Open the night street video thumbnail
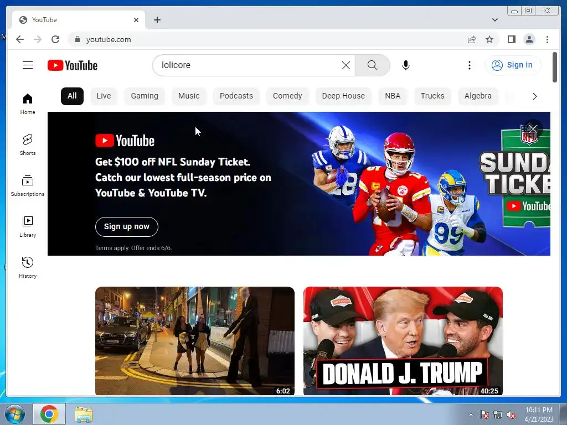 195,341
